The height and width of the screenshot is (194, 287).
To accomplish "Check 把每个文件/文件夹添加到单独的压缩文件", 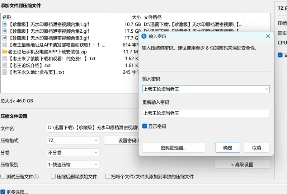I will pyautogui.click(x=108, y=176).
